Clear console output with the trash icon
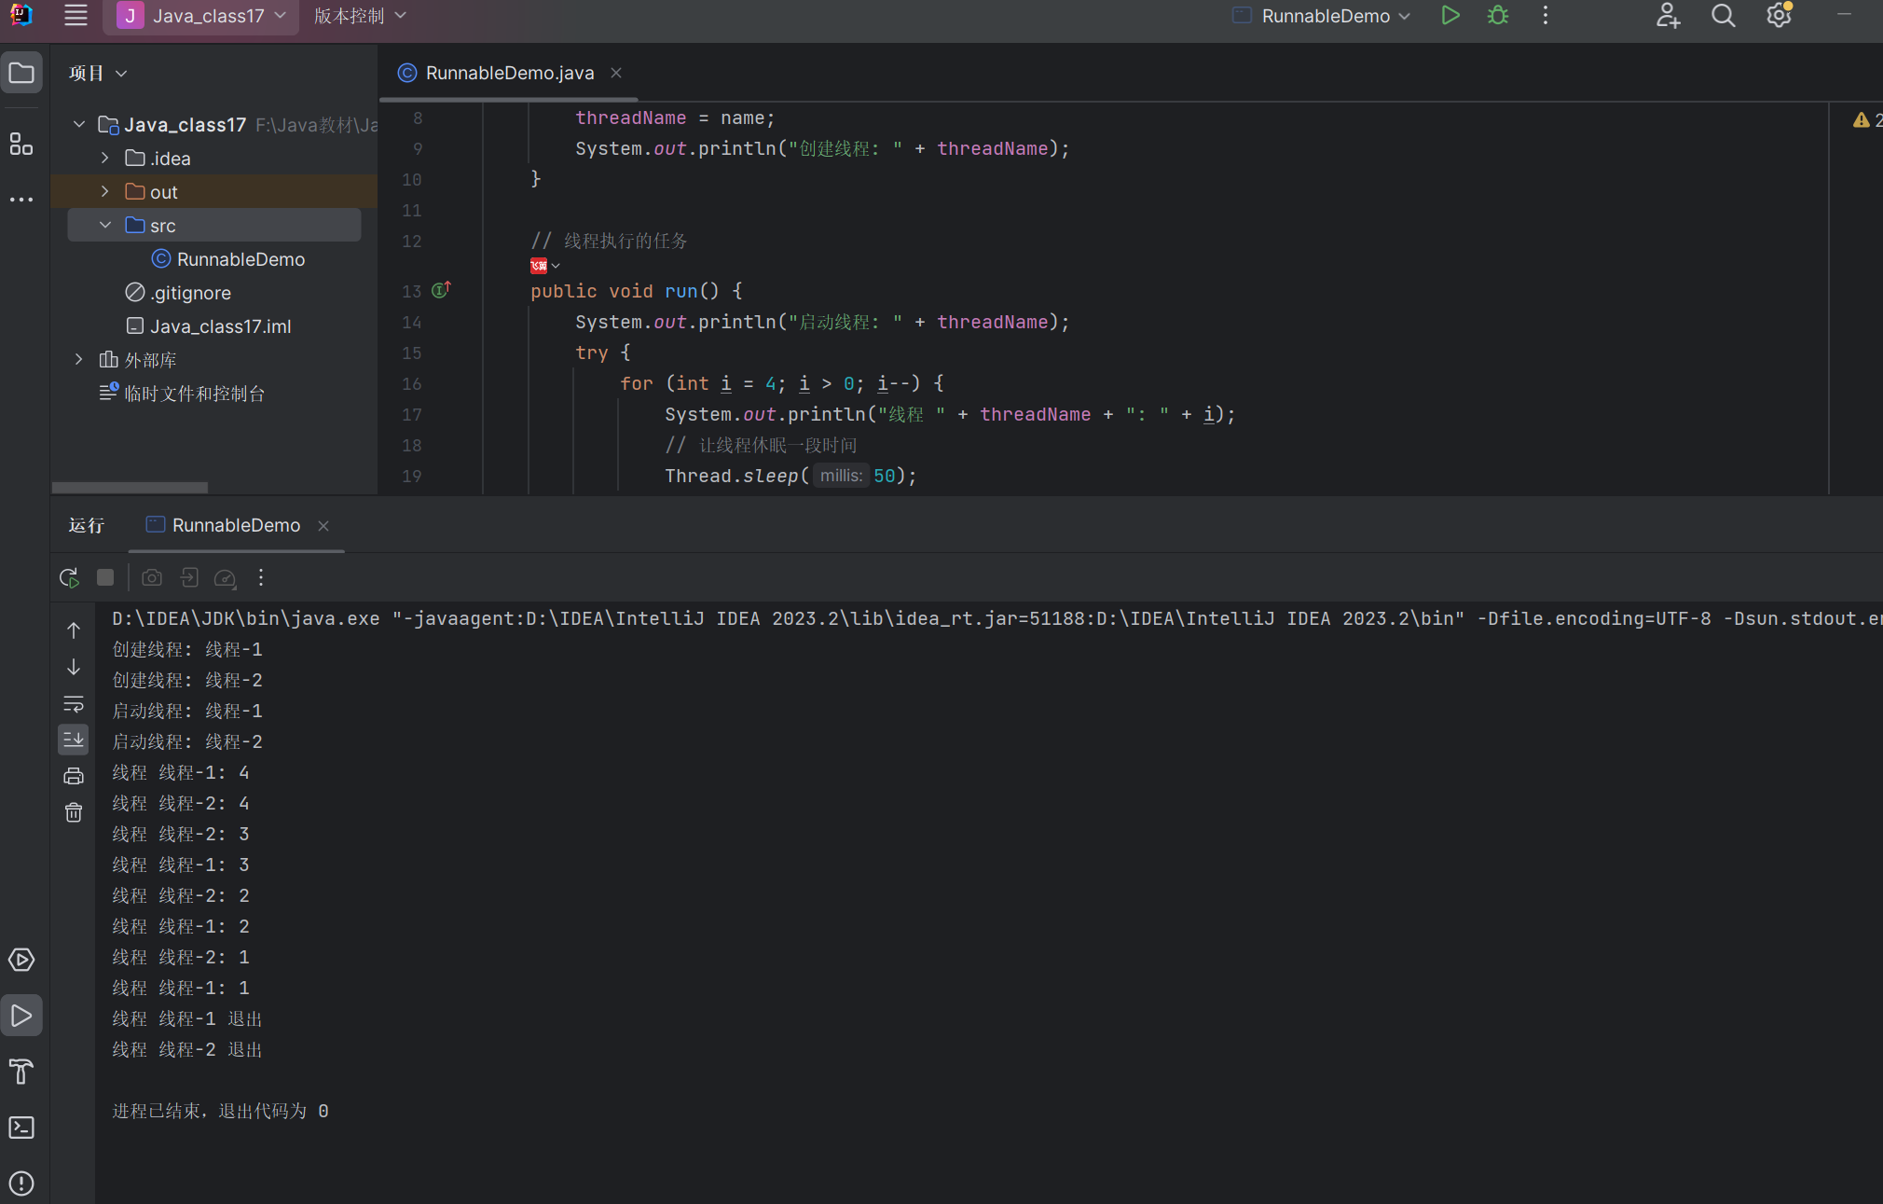The height and width of the screenshot is (1204, 1883). pyautogui.click(x=74, y=813)
